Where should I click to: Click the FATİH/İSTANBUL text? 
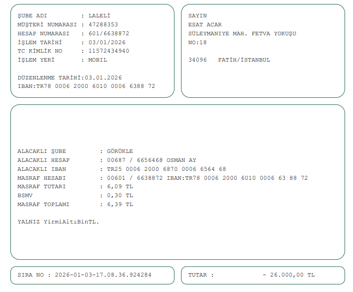pos(244,60)
